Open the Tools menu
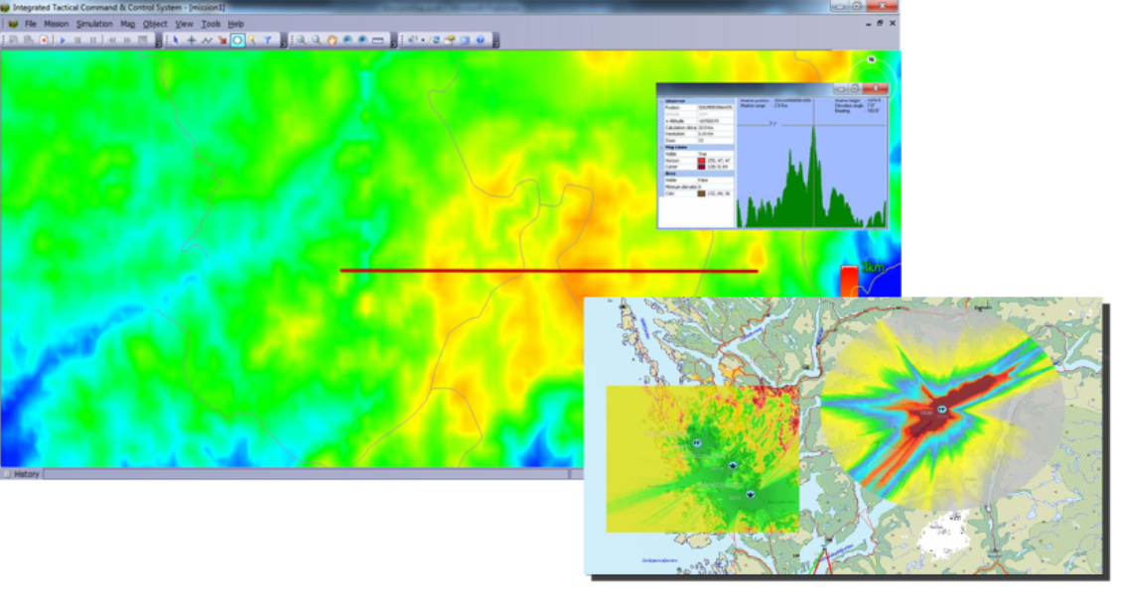Viewport: 1122px width, 604px height. pyautogui.click(x=210, y=23)
